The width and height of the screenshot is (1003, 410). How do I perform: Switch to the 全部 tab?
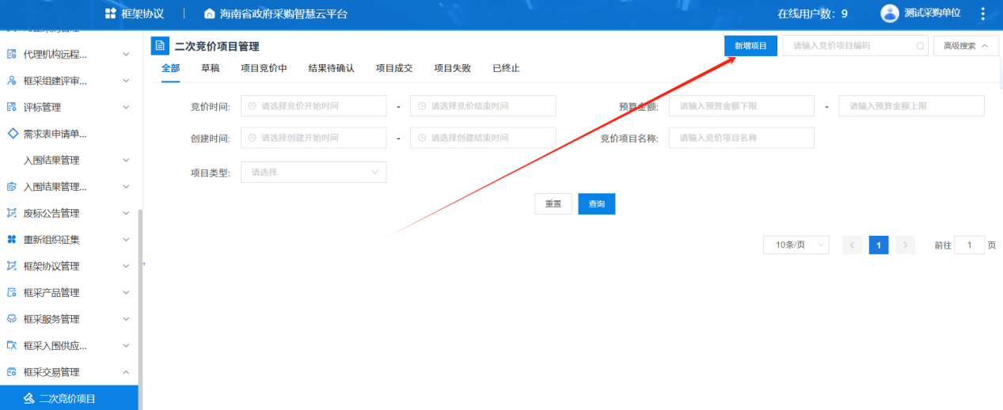click(x=171, y=68)
